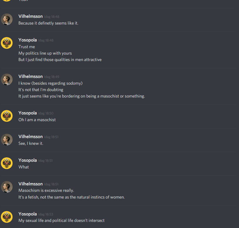Select message "Oh I am a masochist"
Image resolution: width=239 pixels, height=228 pixels.
[x=37, y=120]
